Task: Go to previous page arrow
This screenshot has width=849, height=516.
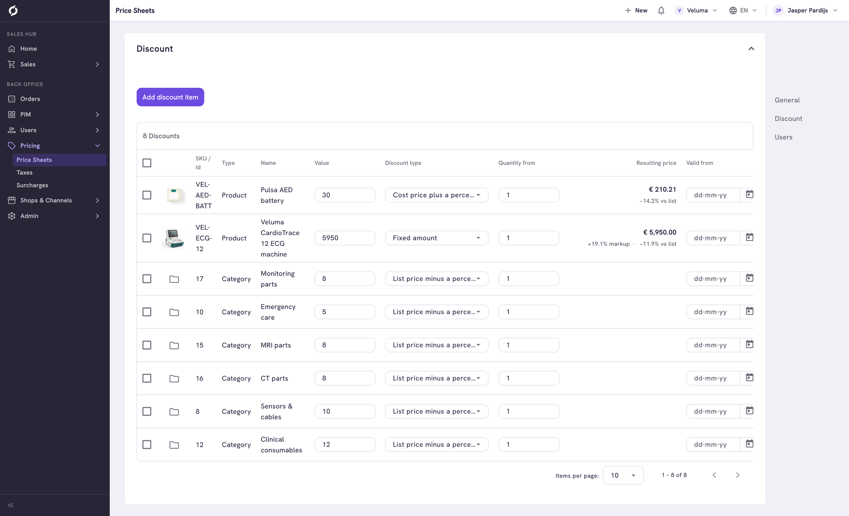Action: 714,475
